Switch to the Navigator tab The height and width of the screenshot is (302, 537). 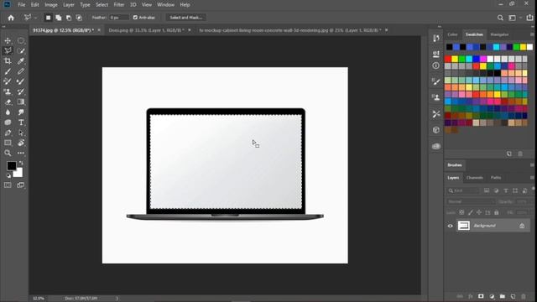499,34
